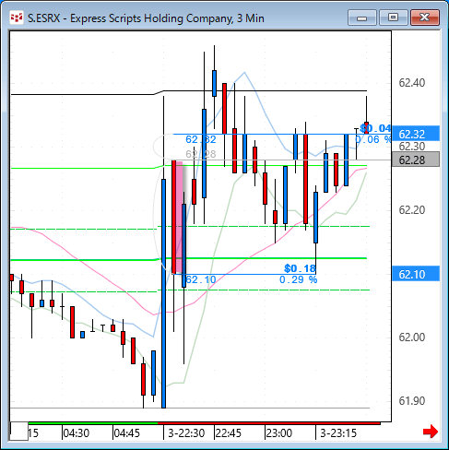Click the 22:45 time axis label
Viewport: 449px width, 450px height.
229,433
